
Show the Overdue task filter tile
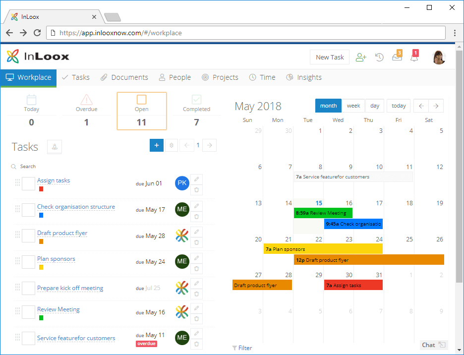coord(86,111)
